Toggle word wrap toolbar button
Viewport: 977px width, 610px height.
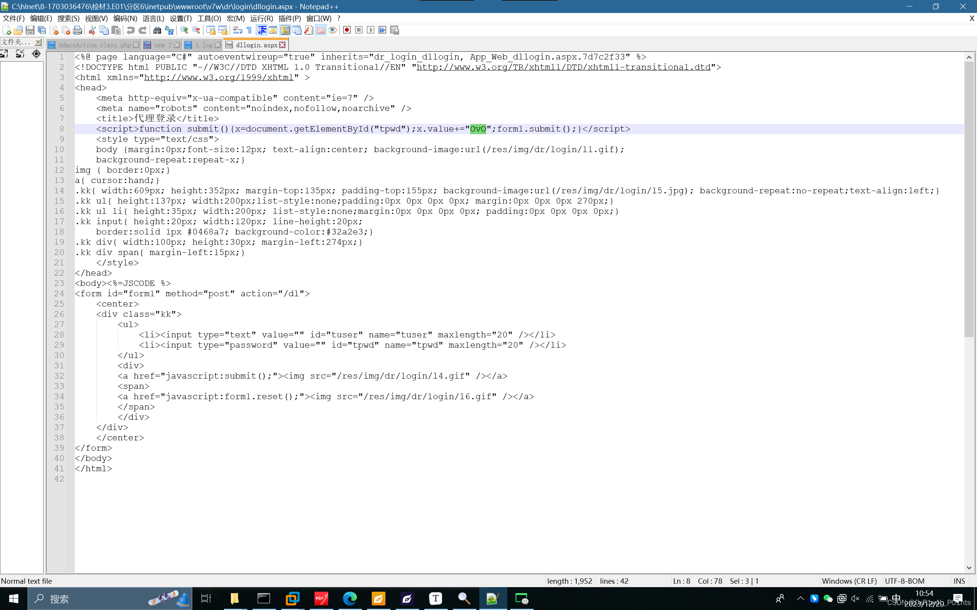tap(237, 30)
